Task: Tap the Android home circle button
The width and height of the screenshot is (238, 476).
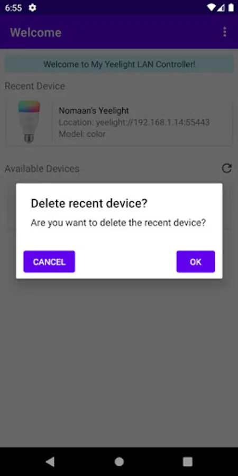Action: click(119, 462)
